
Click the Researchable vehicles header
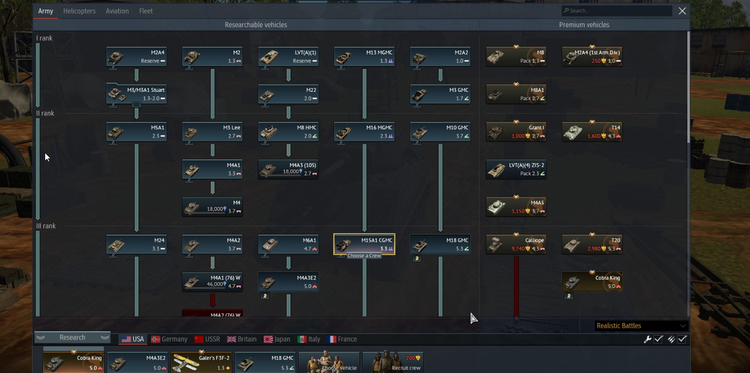[x=256, y=25]
